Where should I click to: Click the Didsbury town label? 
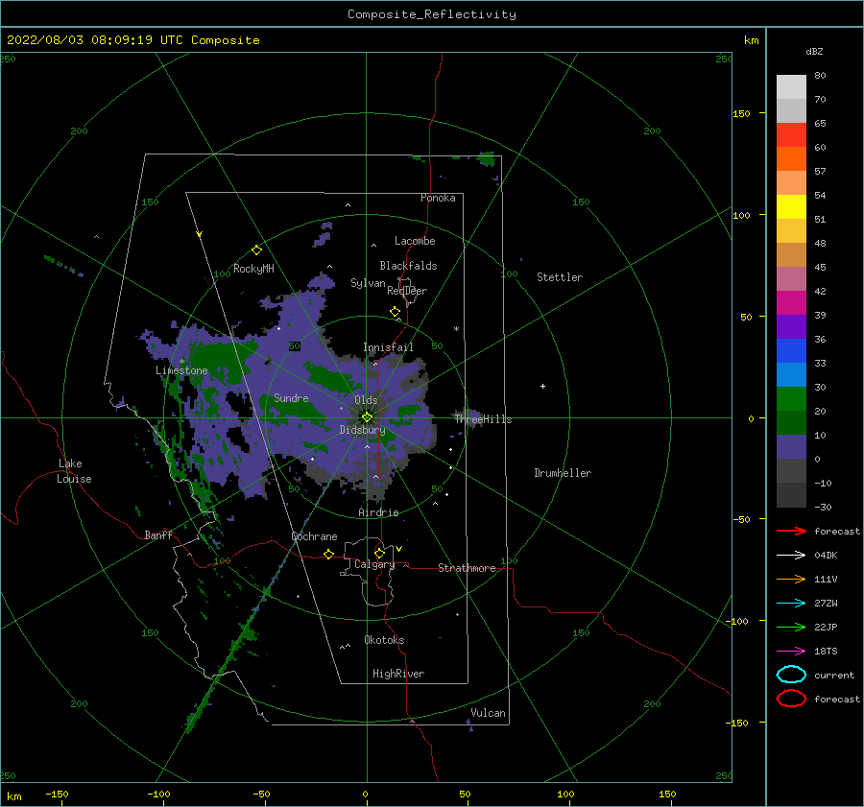point(362,430)
